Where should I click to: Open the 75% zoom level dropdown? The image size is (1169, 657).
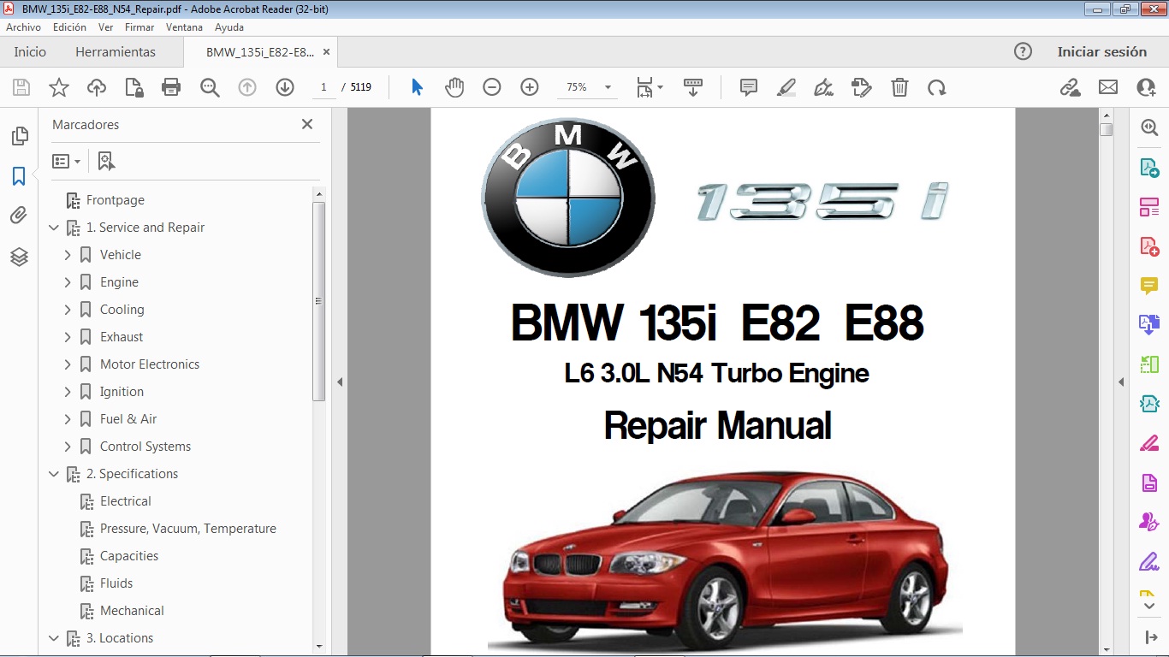coord(608,87)
